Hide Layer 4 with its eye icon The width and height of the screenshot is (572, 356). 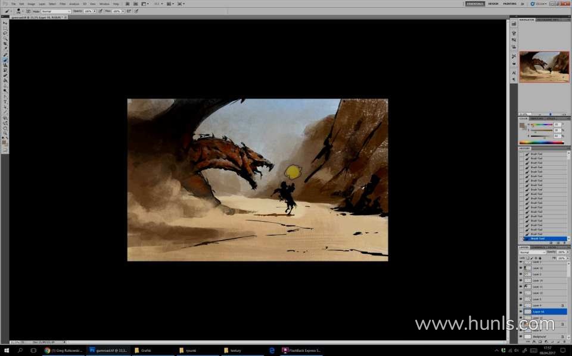(x=521, y=305)
